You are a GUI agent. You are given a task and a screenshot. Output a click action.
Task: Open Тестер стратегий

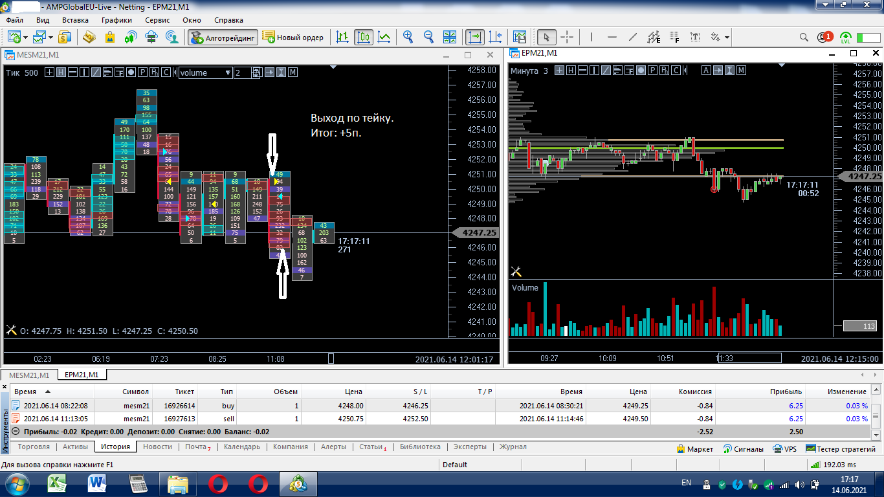click(841, 448)
